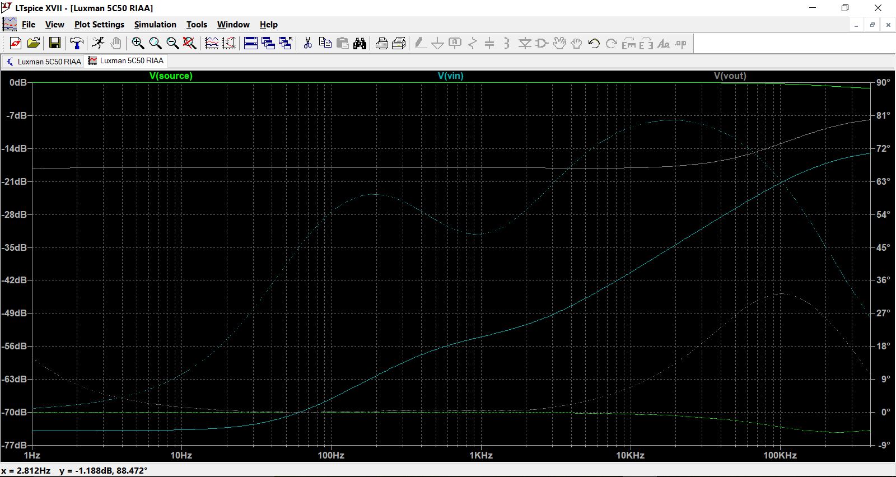Click the .op SPICE directive icon
896x477 pixels.
(681, 43)
